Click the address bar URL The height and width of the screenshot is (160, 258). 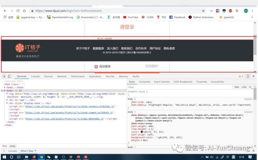coord(68,11)
